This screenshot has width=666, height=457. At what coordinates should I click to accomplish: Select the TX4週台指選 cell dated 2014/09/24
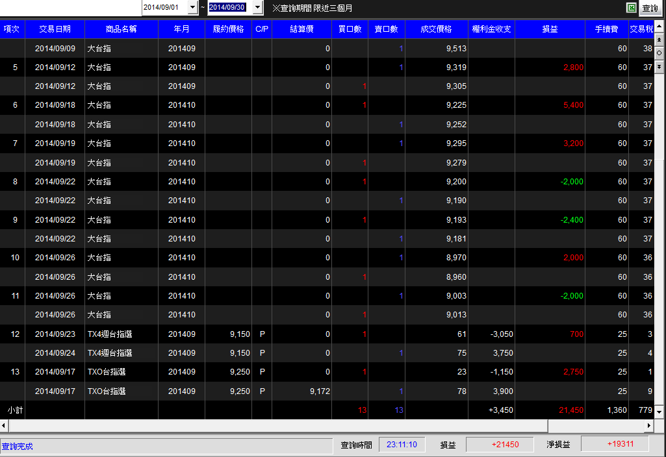click(x=122, y=352)
